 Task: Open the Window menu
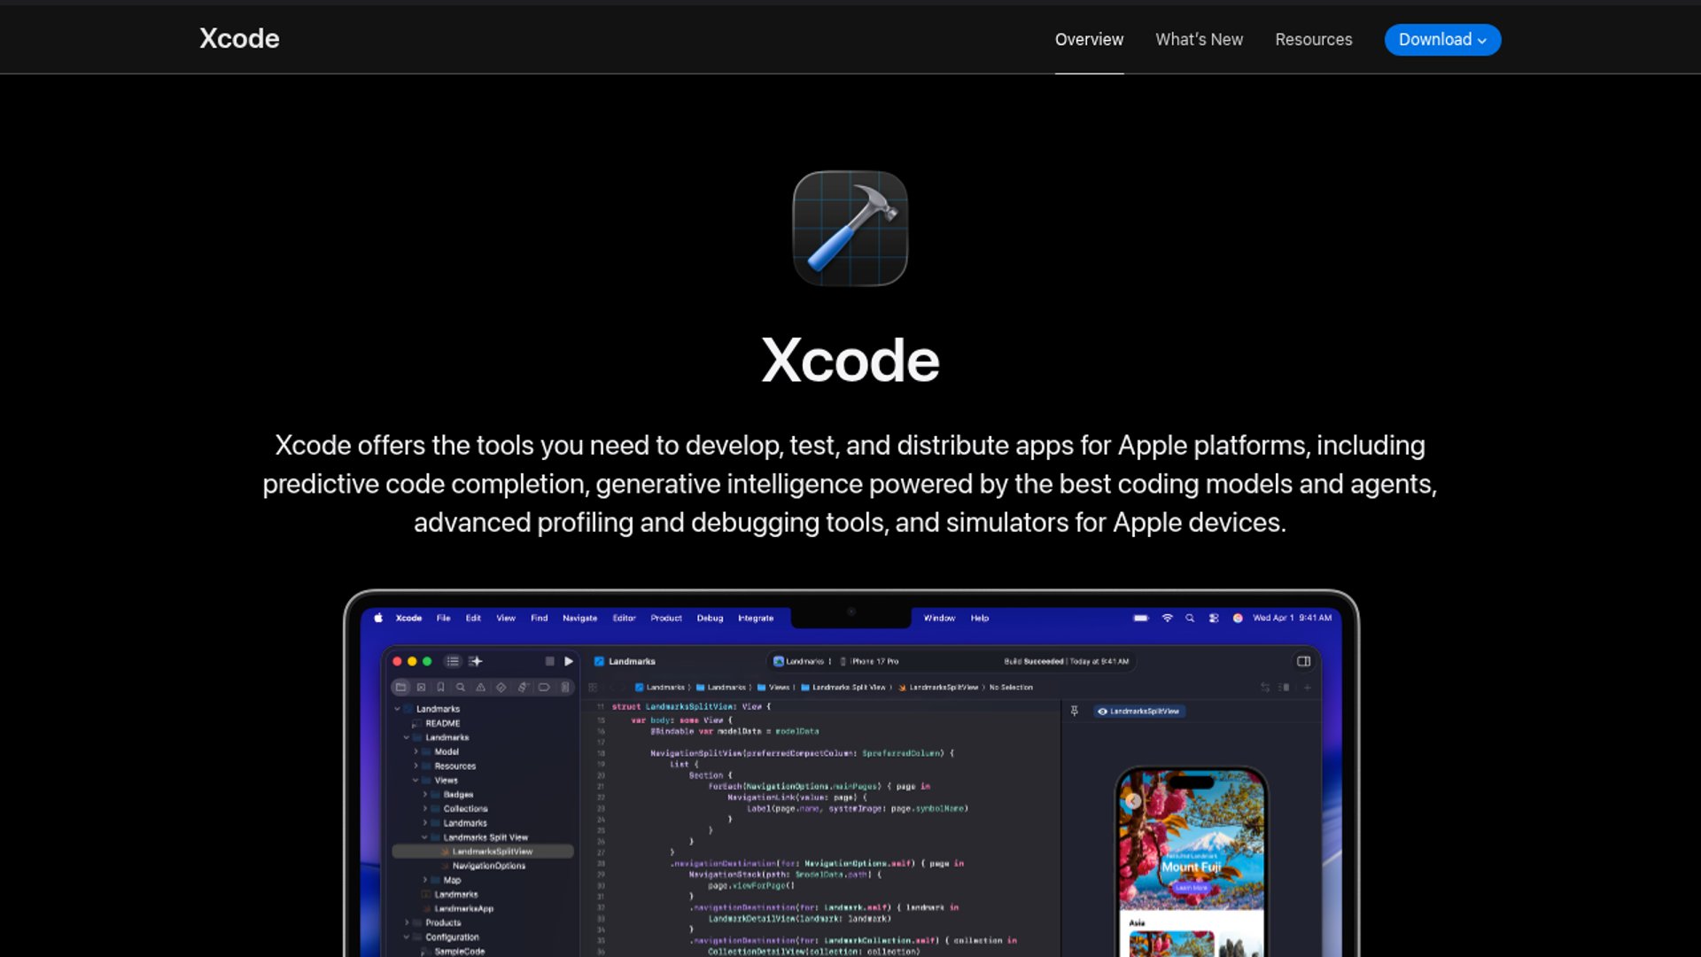click(x=939, y=618)
